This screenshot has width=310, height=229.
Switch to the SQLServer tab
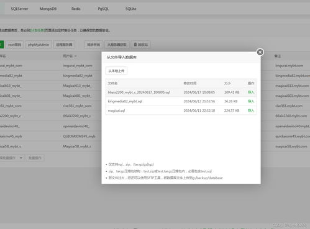19,9
